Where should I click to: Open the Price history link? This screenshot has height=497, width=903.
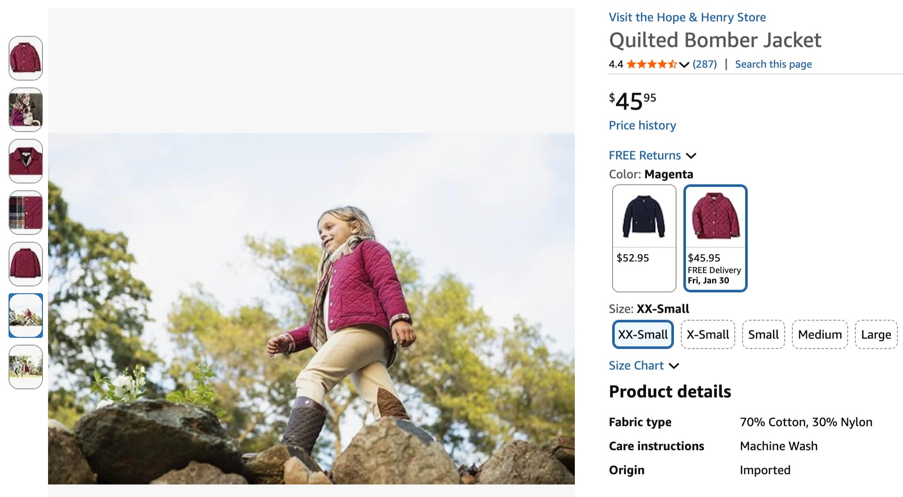(642, 125)
